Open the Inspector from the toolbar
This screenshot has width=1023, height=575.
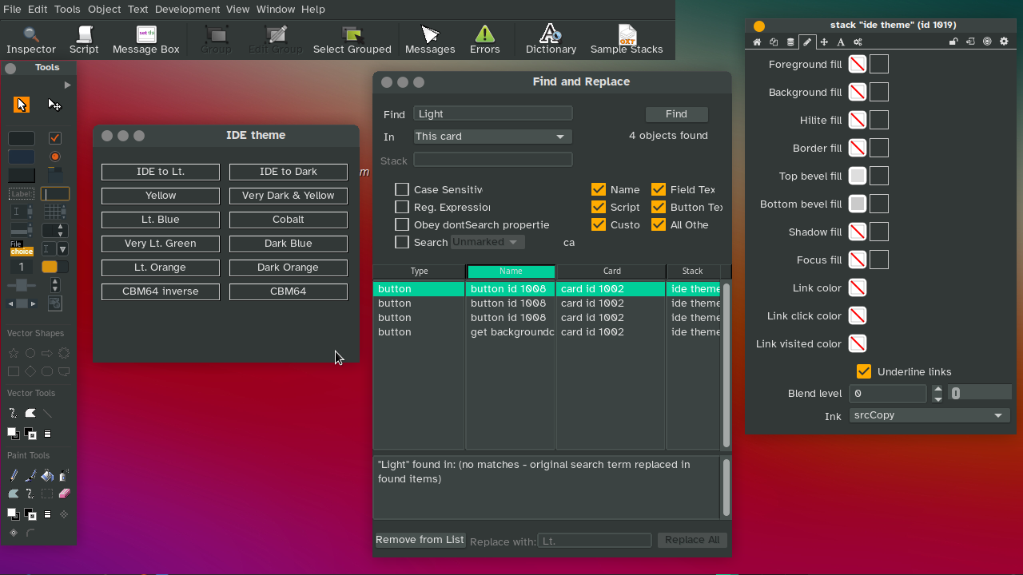point(31,40)
